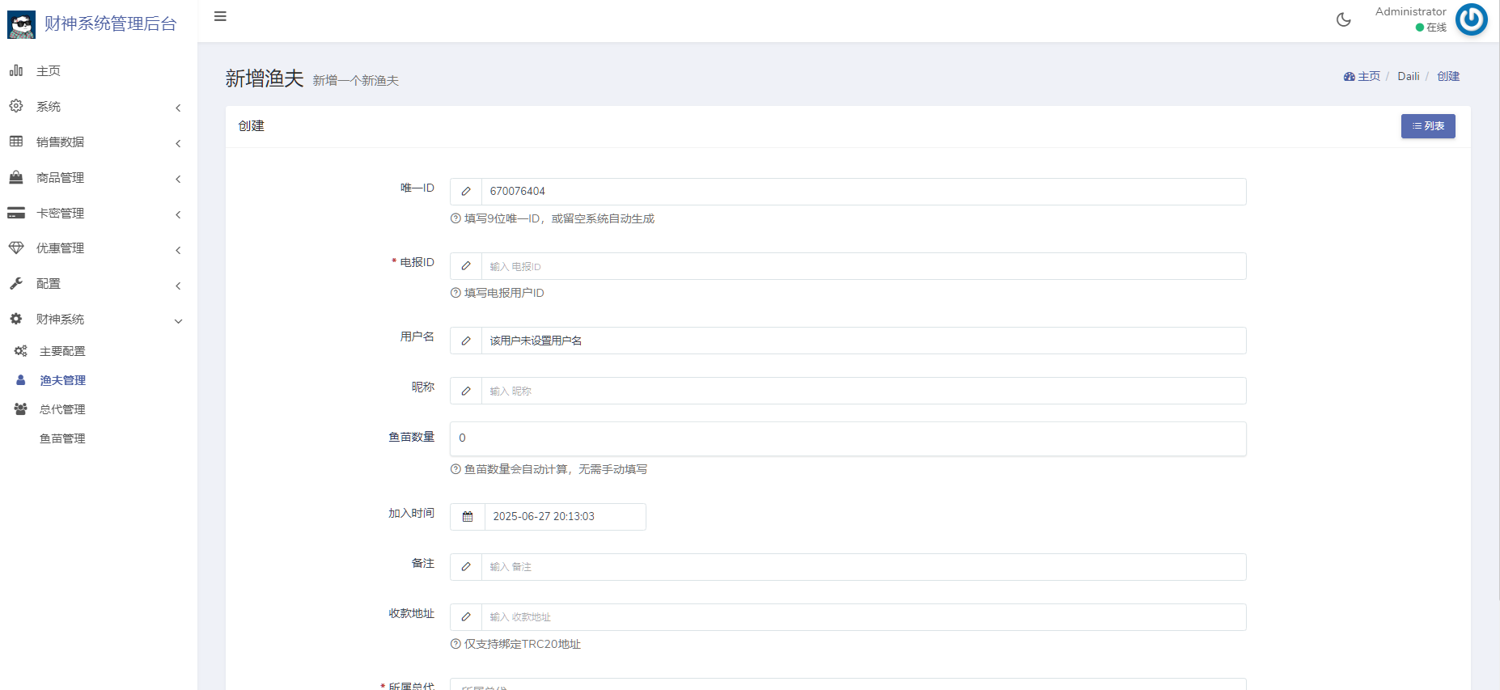The width and height of the screenshot is (1500, 690).
Task: Focus the 备注 input field
Action: click(x=863, y=567)
